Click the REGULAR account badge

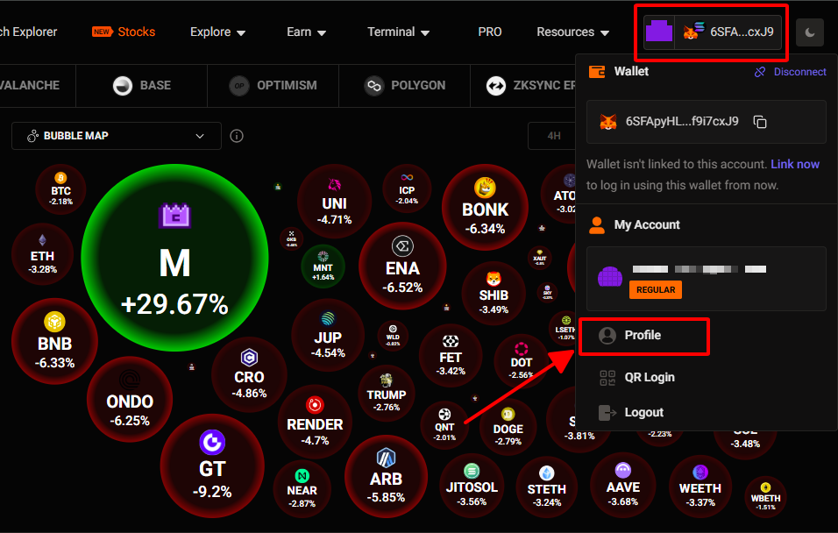pos(655,290)
